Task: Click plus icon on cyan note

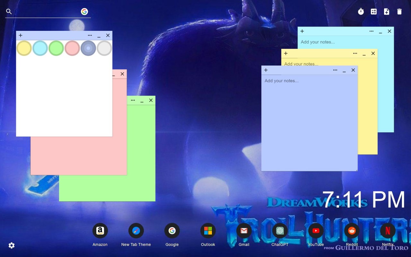Action: coord(302,31)
